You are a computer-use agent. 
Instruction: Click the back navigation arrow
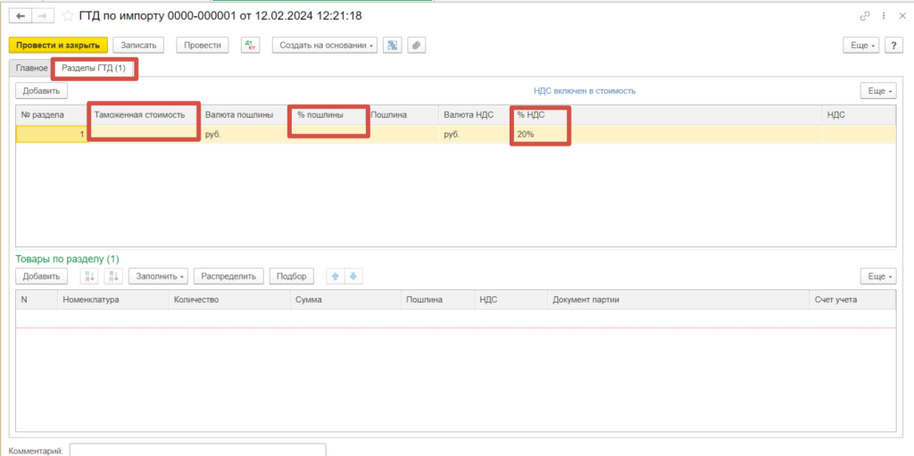pos(21,16)
